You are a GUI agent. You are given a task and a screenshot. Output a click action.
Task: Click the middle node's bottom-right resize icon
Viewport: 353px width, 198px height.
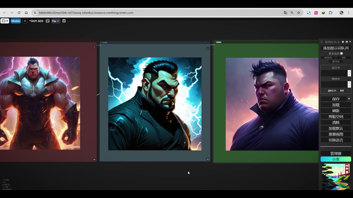pyautogui.click(x=208, y=159)
